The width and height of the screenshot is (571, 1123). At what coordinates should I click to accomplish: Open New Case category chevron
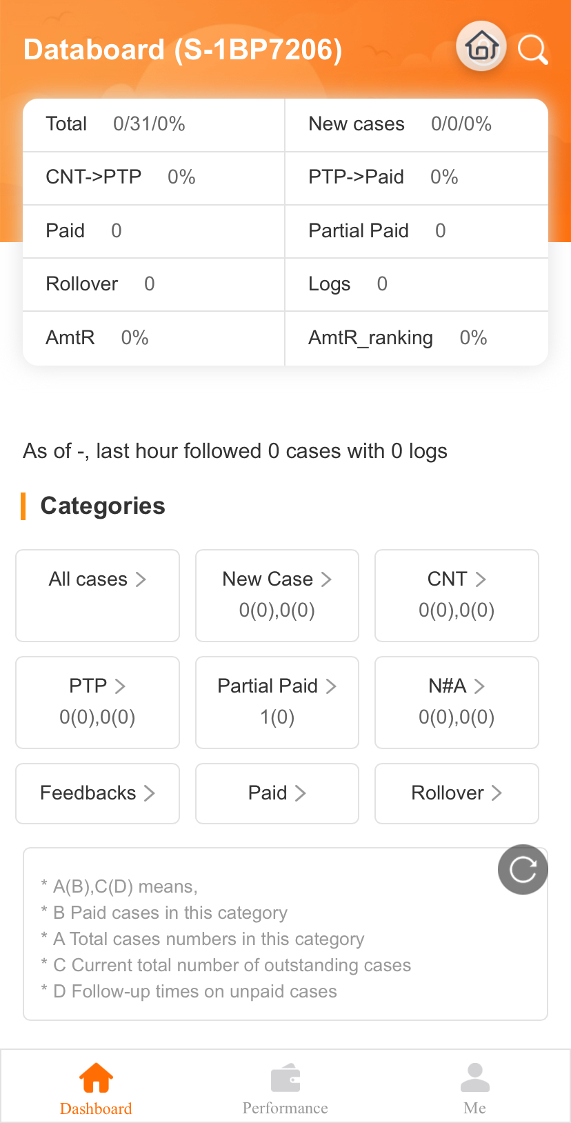326,579
